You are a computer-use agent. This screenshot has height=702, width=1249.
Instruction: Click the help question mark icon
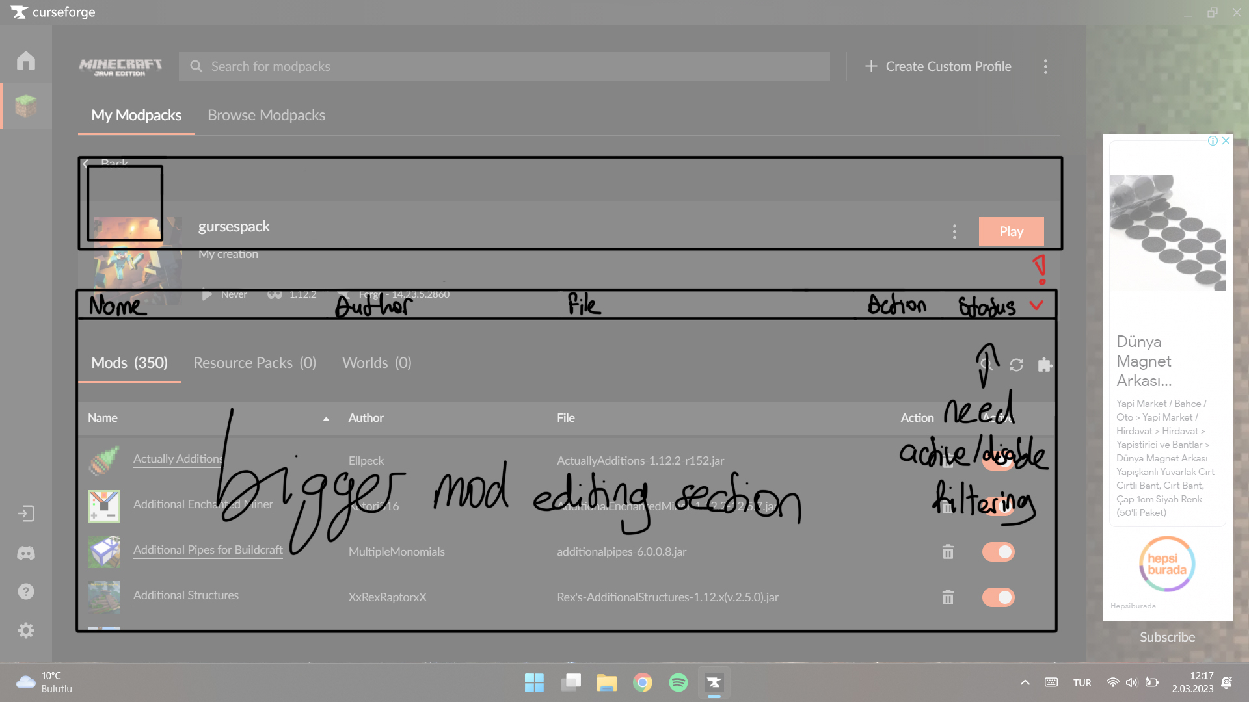pyautogui.click(x=26, y=591)
